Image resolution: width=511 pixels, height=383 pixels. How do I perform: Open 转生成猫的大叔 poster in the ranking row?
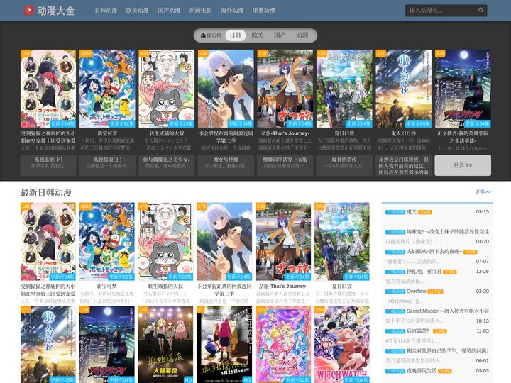coord(167,89)
